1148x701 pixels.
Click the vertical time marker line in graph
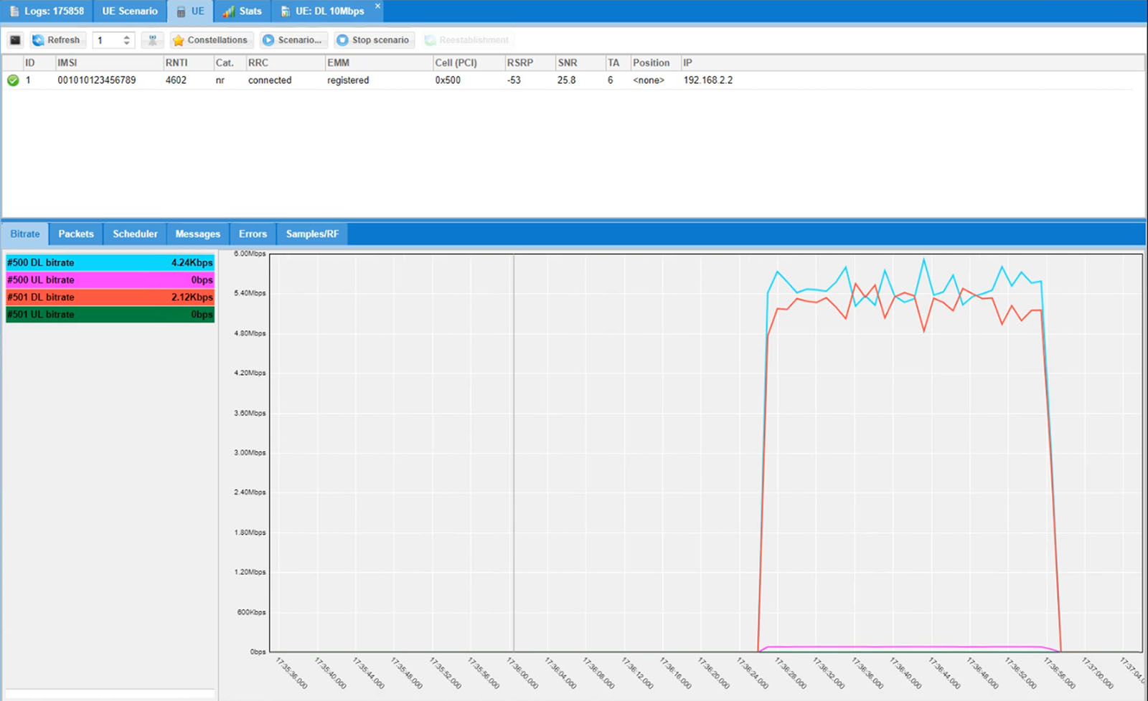pyautogui.click(x=514, y=452)
